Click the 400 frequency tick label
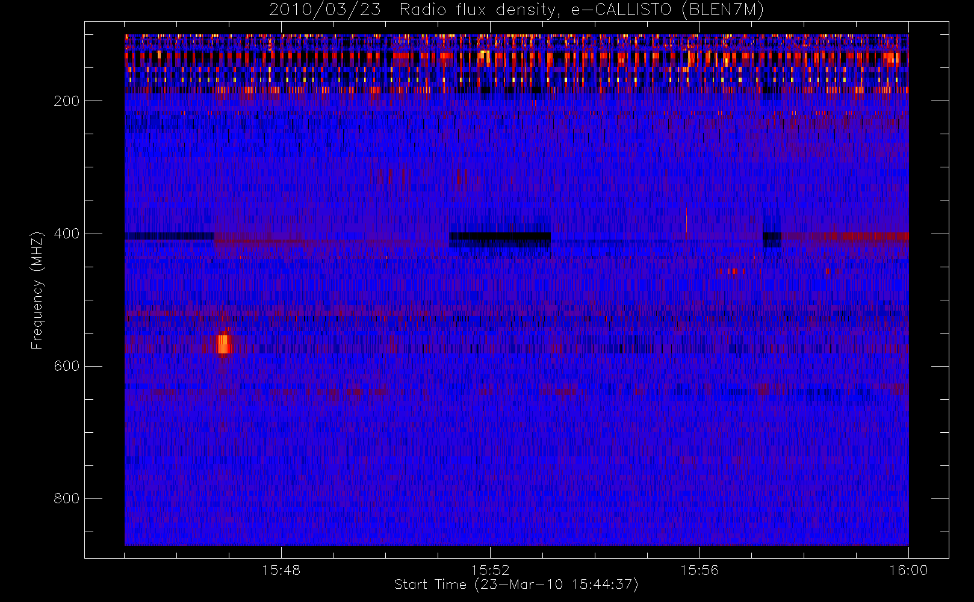This screenshot has height=602, width=974. coord(66,234)
